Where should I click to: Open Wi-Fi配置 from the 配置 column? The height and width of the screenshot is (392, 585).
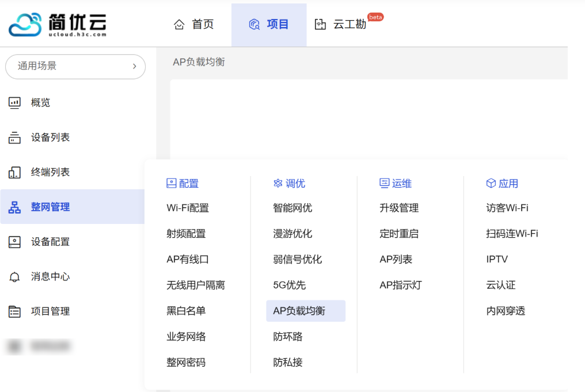click(188, 208)
